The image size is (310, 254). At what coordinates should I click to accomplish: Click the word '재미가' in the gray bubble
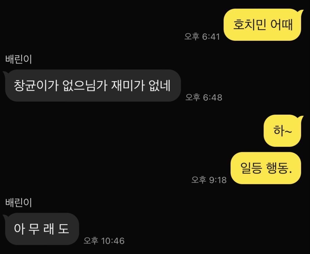pos(128,85)
